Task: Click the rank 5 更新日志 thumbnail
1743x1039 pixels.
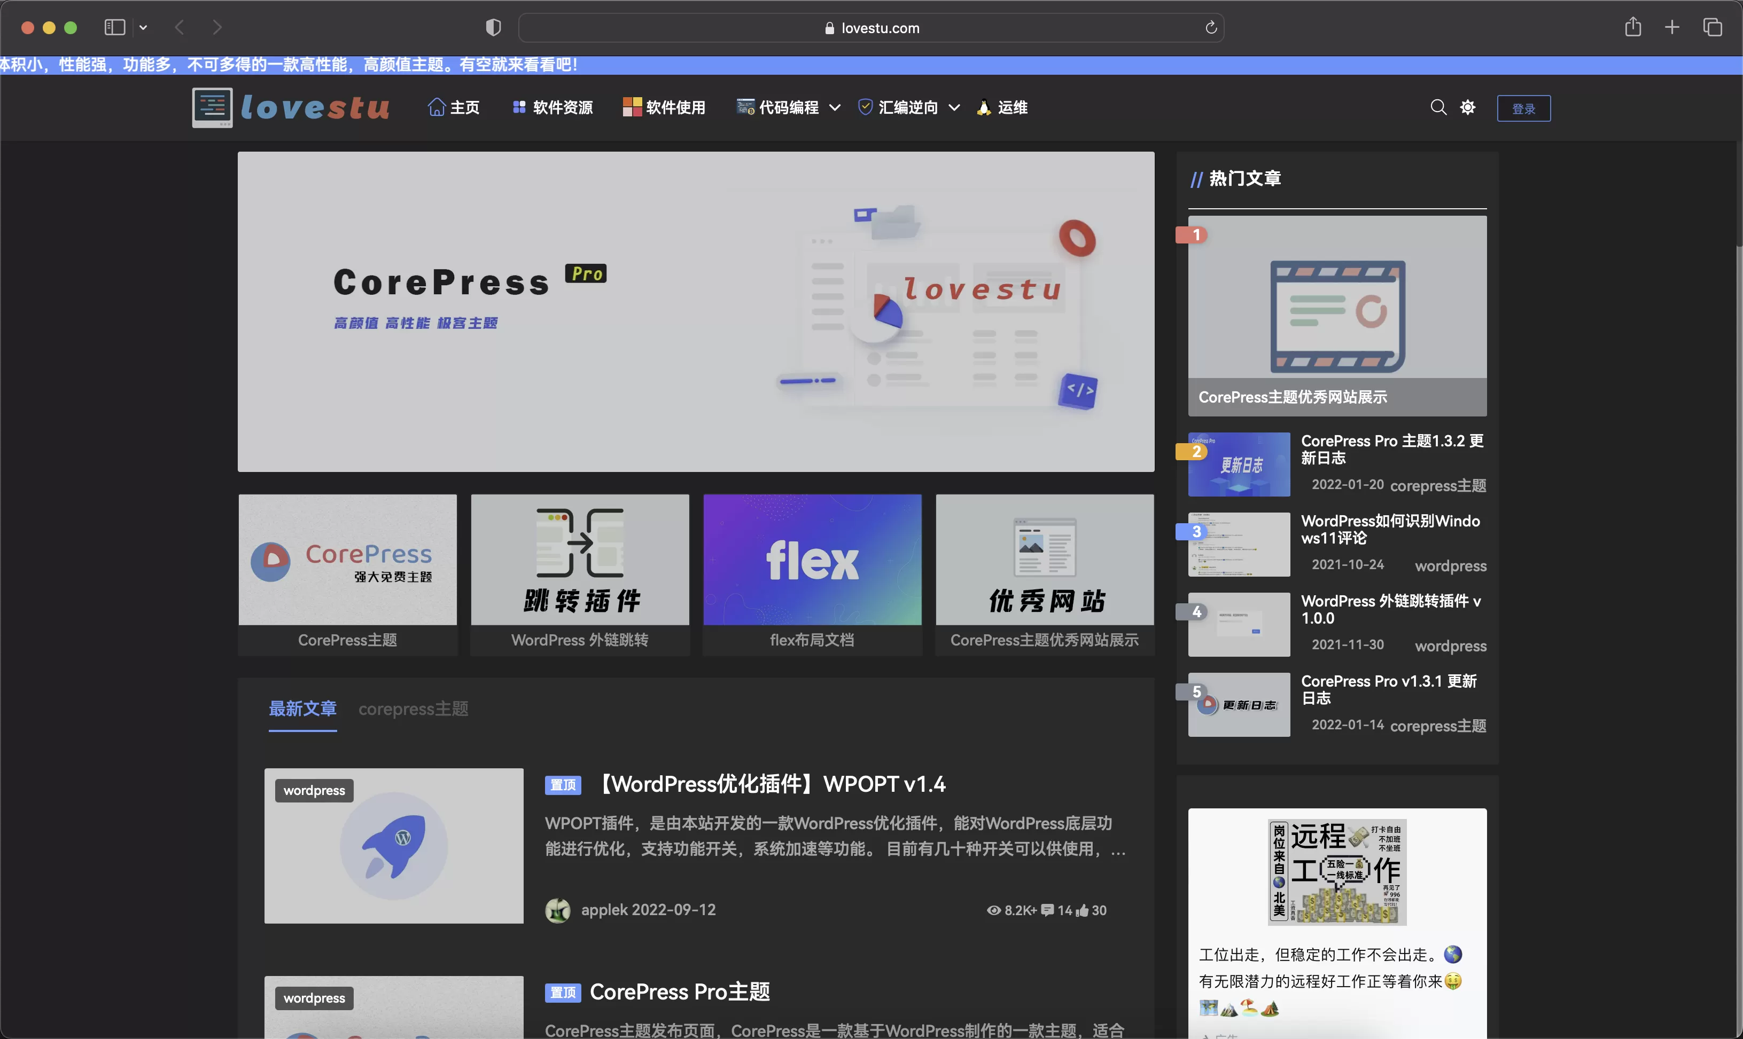Action: (1239, 704)
